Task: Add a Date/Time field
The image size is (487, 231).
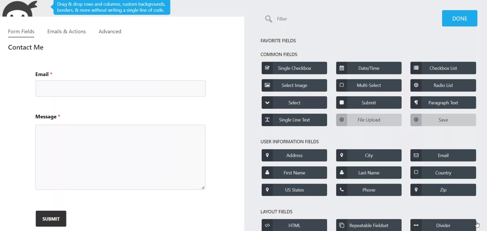Action: click(x=369, y=68)
